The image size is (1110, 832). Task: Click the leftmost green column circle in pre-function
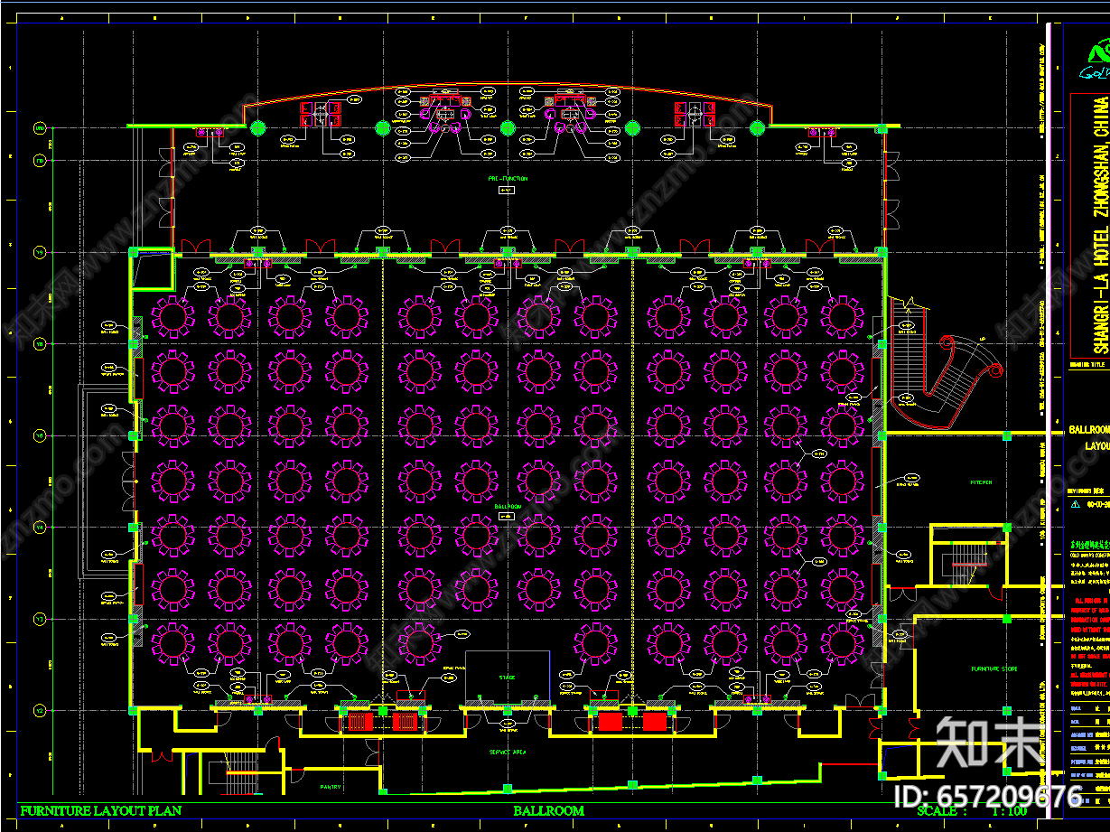point(257,127)
